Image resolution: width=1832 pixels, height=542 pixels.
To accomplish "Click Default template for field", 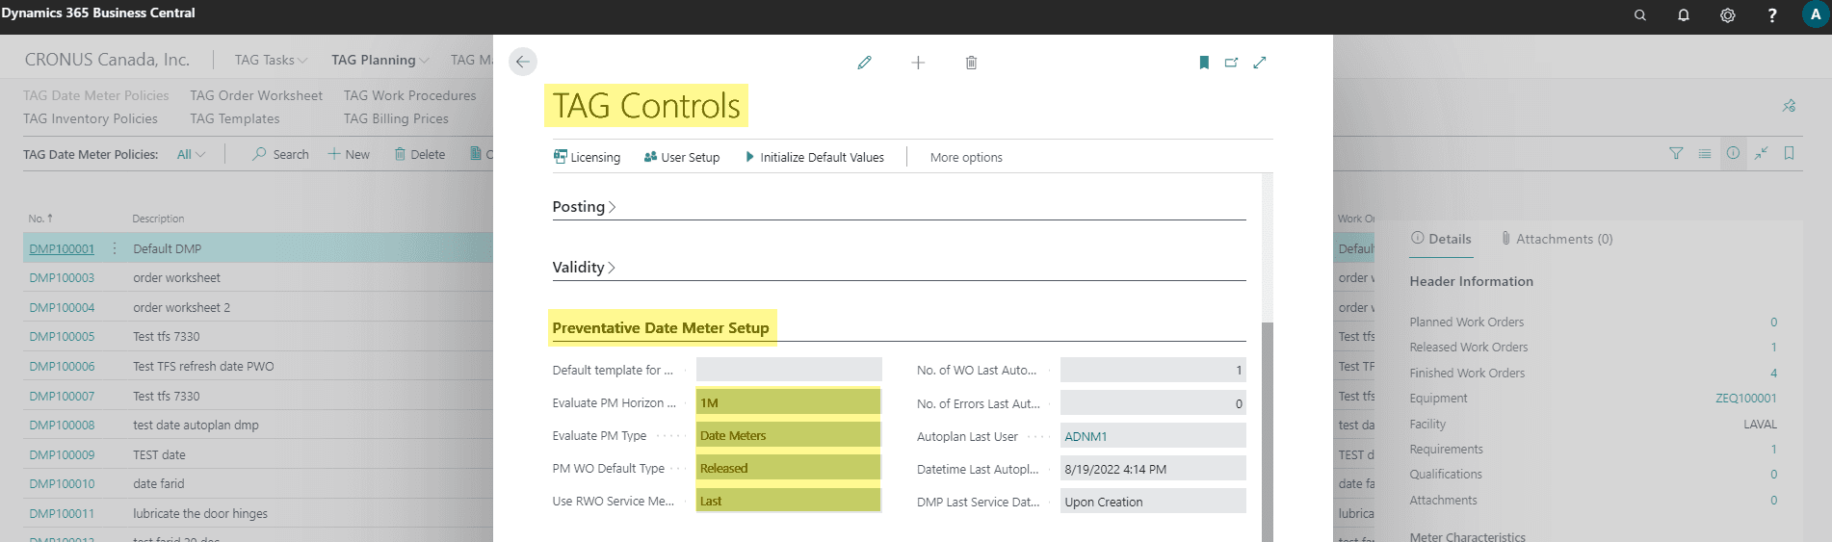I will click(x=788, y=370).
